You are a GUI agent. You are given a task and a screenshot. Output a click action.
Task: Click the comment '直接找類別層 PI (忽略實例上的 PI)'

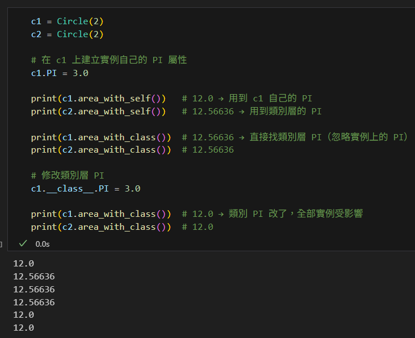point(328,137)
